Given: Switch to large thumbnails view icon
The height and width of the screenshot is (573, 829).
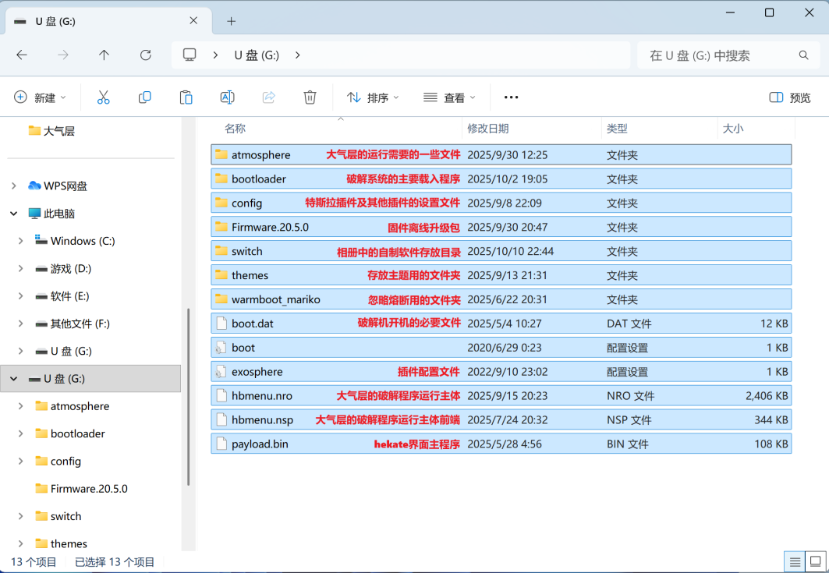Looking at the screenshot, I should [816, 561].
